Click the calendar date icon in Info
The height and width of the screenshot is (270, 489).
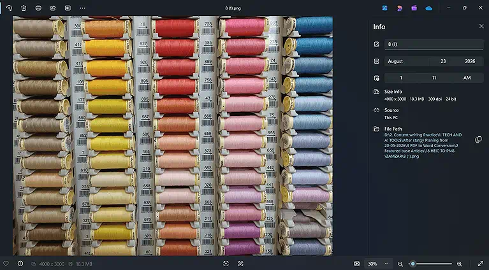click(376, 61)
